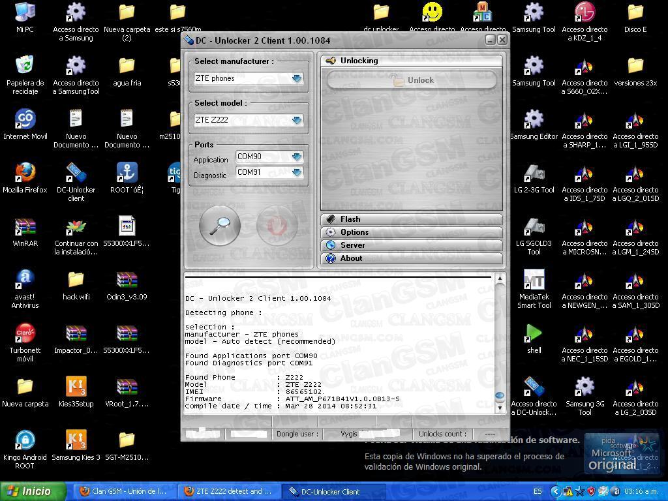This screenshot has height=501, width=668.
Task: Click the Dongle user status label
Action: click(x=297, y=434)
